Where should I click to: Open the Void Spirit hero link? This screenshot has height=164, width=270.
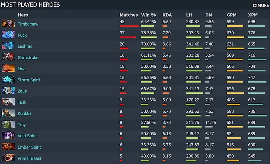pyautogui.click(x=27, y=136)
